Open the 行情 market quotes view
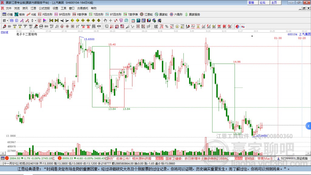311x175 pixels. tap(8, 14)
